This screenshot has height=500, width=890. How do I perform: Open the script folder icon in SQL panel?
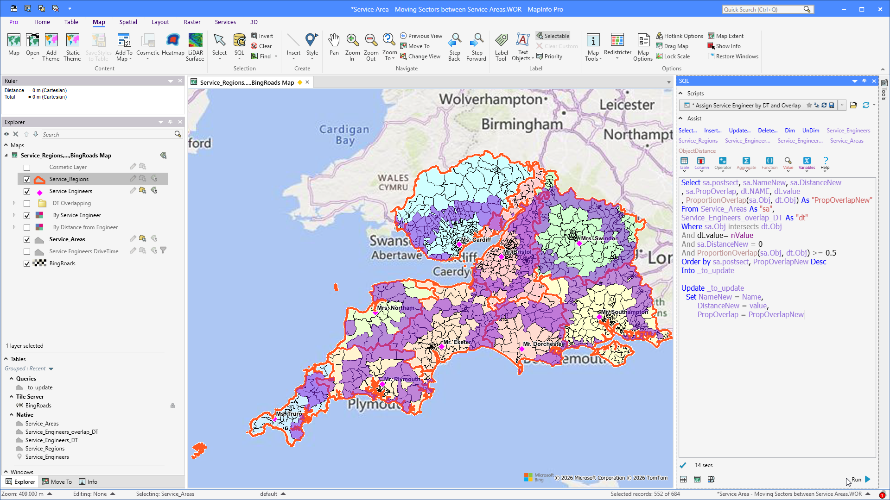853,106
